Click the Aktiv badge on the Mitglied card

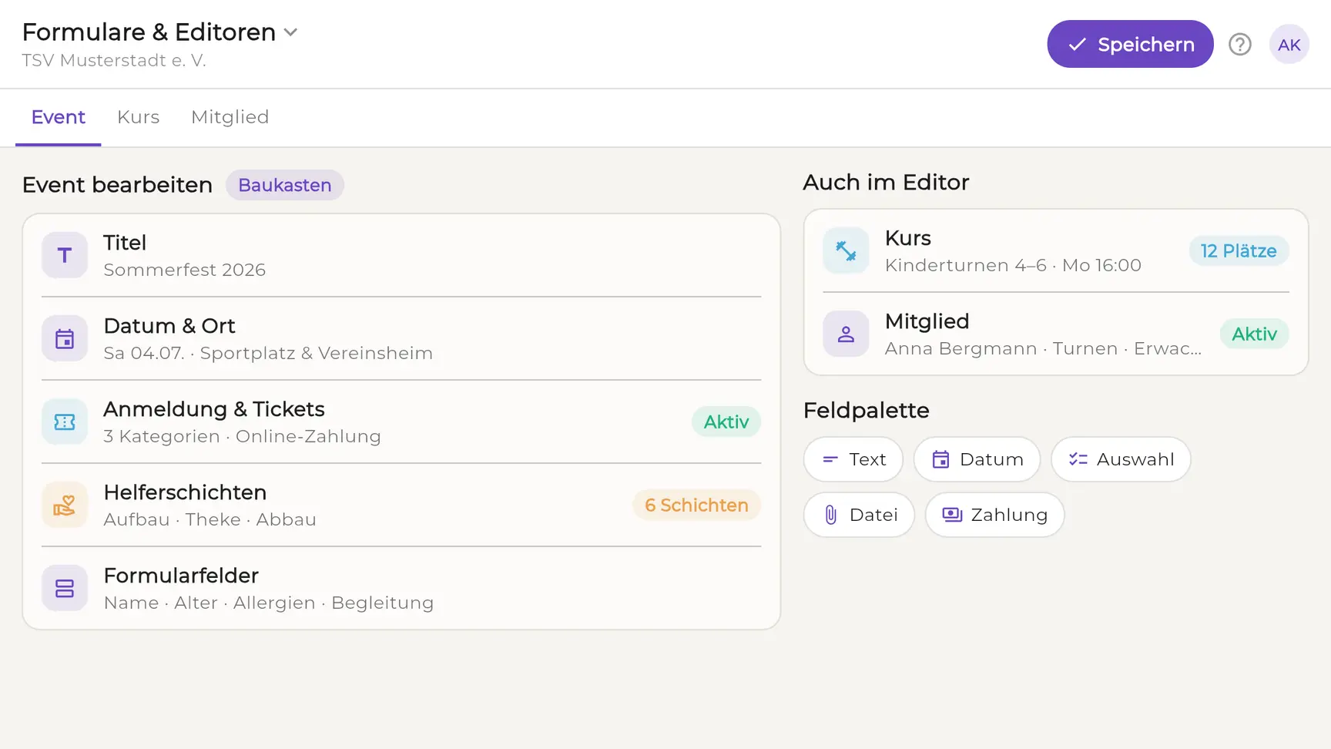1255,334
